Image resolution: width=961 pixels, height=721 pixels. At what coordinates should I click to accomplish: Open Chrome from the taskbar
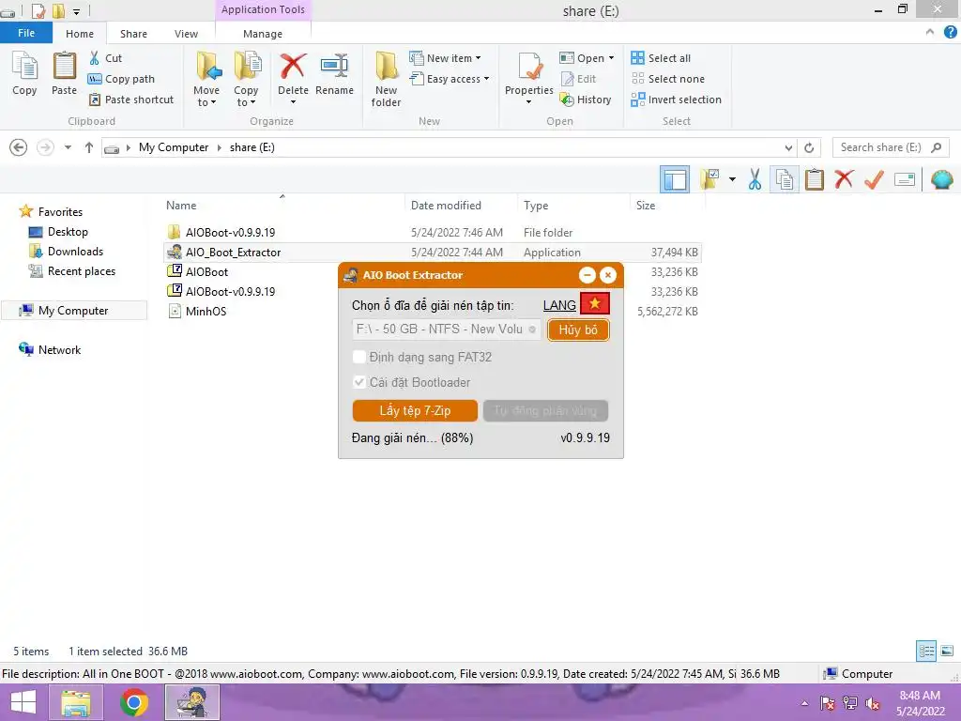(134, 702)
